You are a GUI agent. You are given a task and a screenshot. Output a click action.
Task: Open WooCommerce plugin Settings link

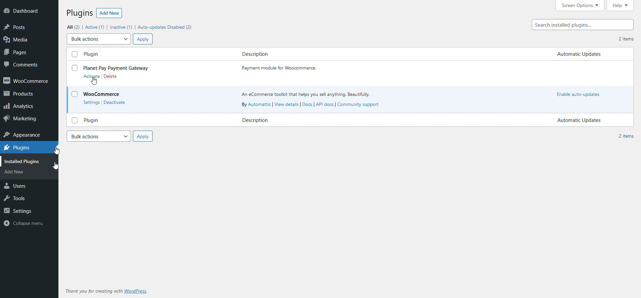click(91, 102)
